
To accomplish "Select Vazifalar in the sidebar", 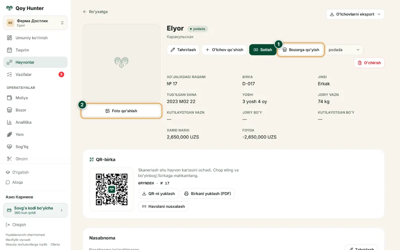I will [35, 74].
